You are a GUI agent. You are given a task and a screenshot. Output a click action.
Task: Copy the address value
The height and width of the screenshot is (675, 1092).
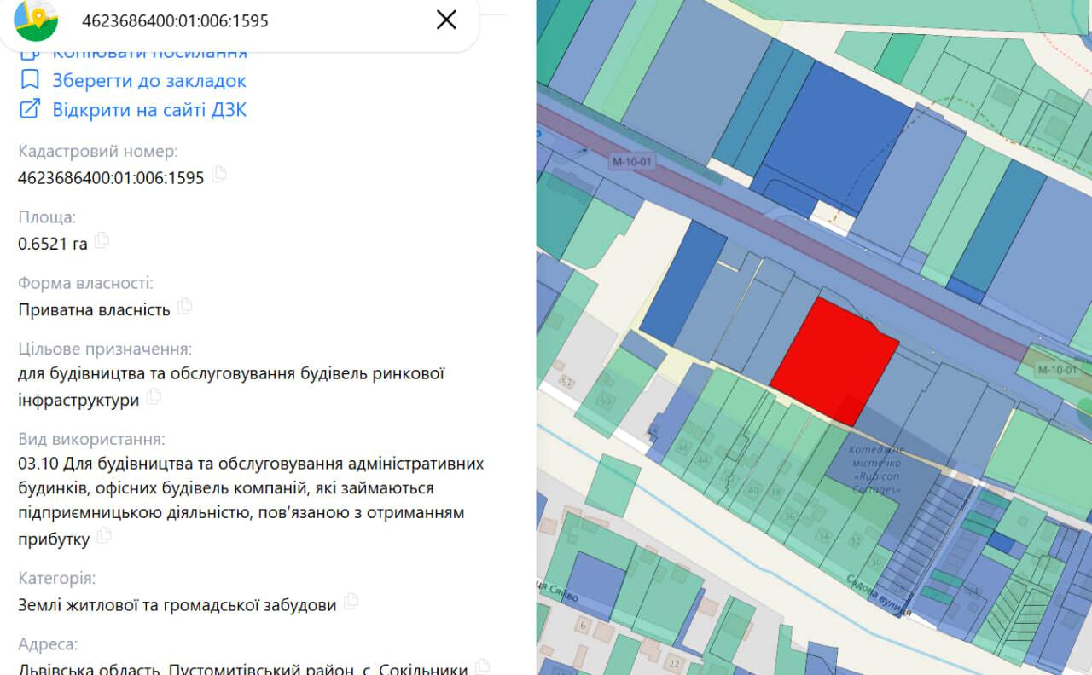click(483, 666)
